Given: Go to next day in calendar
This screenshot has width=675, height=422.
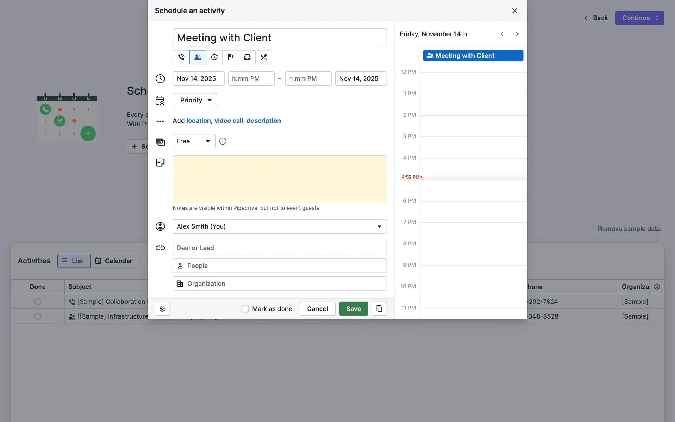Looking at the screenshot, I should click(517, 34).
